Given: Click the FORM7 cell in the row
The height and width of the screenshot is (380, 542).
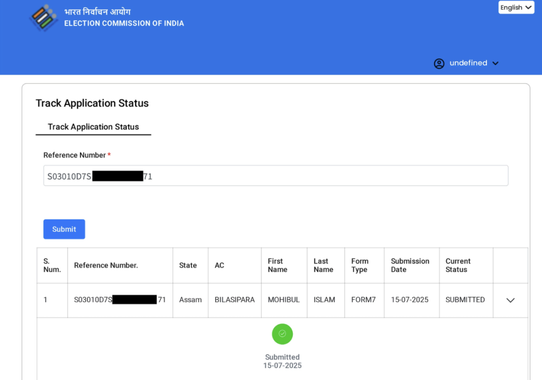Looking at the screenshot, I should (x=363, y=300).
